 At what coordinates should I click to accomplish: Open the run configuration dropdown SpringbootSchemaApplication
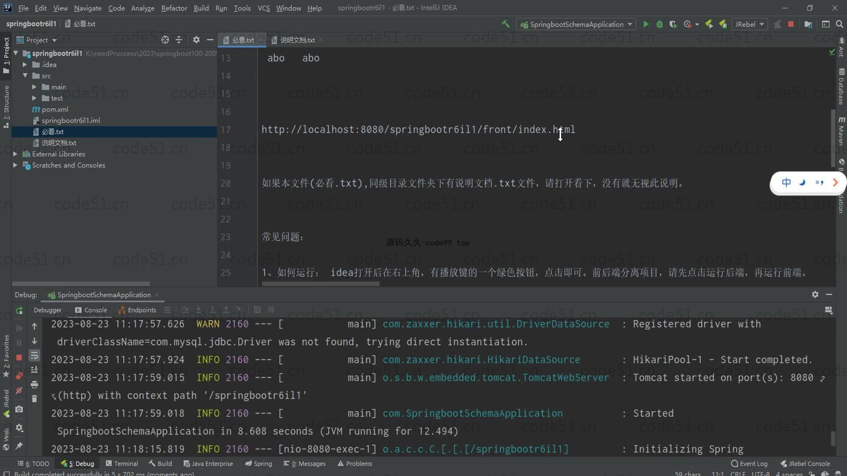click(x=576, y=24)
